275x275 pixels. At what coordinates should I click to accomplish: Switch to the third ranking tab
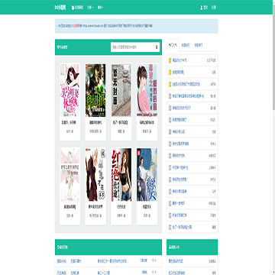coord(199,45)
